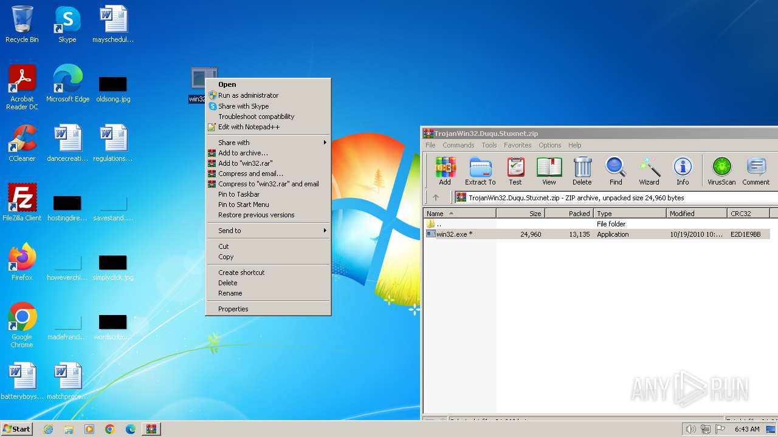Sort archive list by Size column
The image size is (778, 437).
(521, 214)
